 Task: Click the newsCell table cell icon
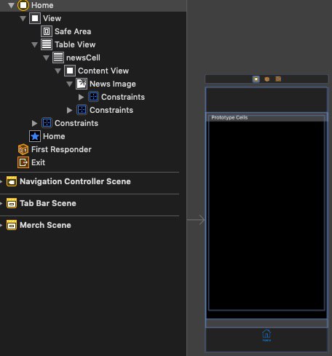[58, 58]
